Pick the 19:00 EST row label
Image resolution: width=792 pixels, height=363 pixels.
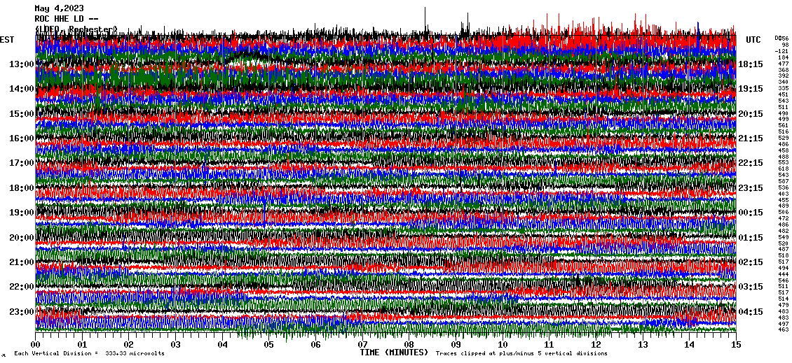tap(21, 213)
